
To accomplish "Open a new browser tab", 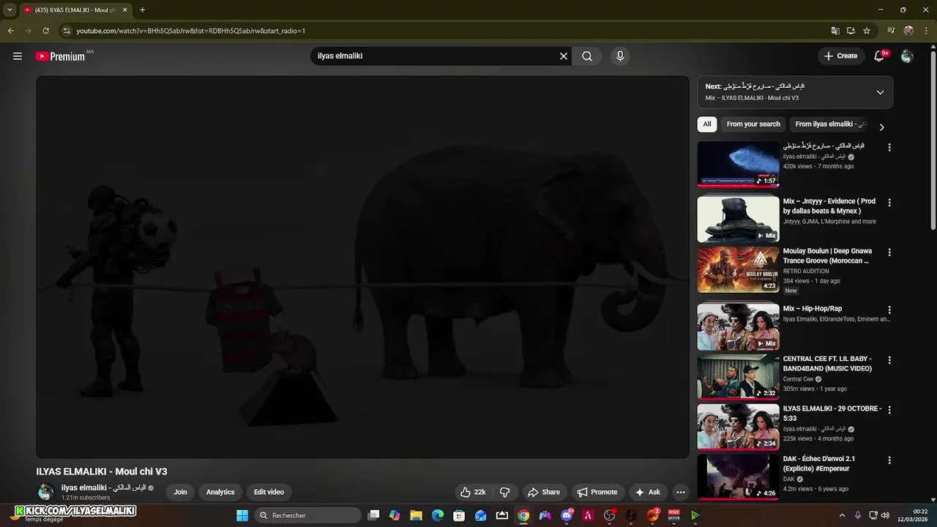I will 142,10.
